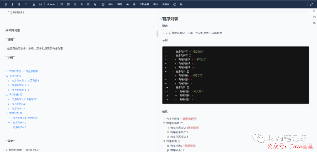Click the '**示例**' line in editor
317x152 pixels.
click(10, 58)
